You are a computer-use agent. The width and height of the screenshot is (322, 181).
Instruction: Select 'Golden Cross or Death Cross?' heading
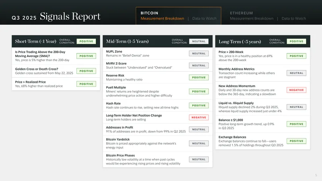coord(37,69)
